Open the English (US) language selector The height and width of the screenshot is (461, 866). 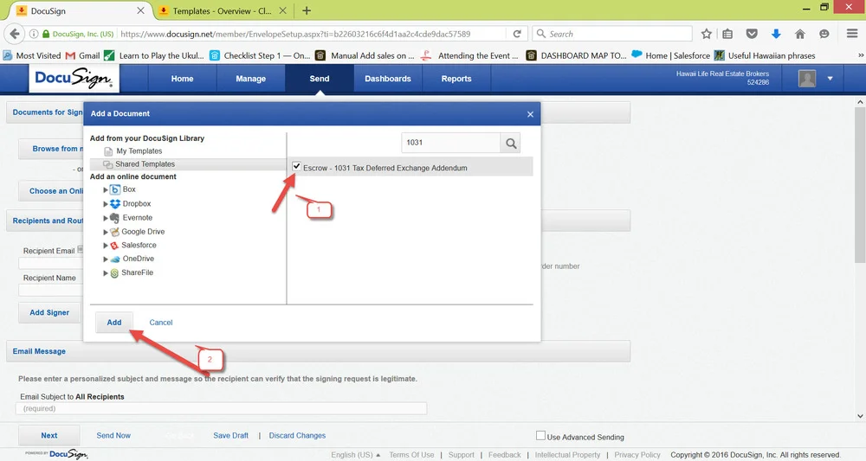click(x=356, y=455)
